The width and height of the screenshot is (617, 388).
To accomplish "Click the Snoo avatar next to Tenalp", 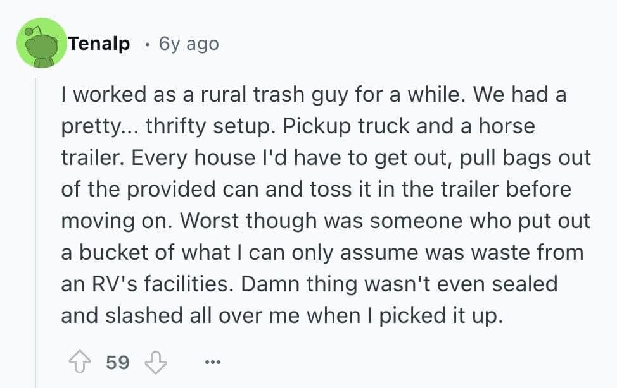I will coord(41,43).
